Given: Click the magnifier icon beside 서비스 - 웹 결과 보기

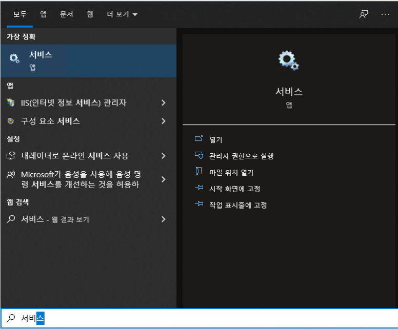Looking at the screenshot, I should click(x=11, y=219).
